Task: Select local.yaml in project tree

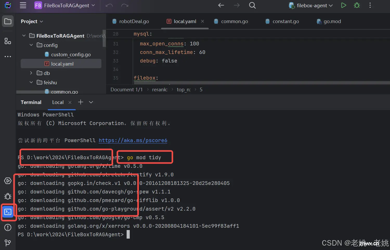Action: tap(61, 64)
